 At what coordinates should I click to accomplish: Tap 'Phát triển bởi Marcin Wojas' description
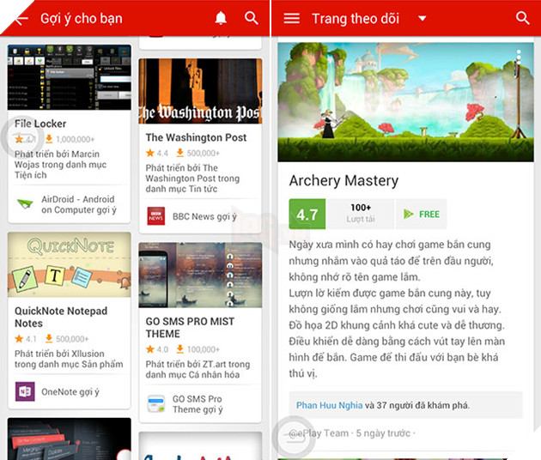click(x=61, y=165)
